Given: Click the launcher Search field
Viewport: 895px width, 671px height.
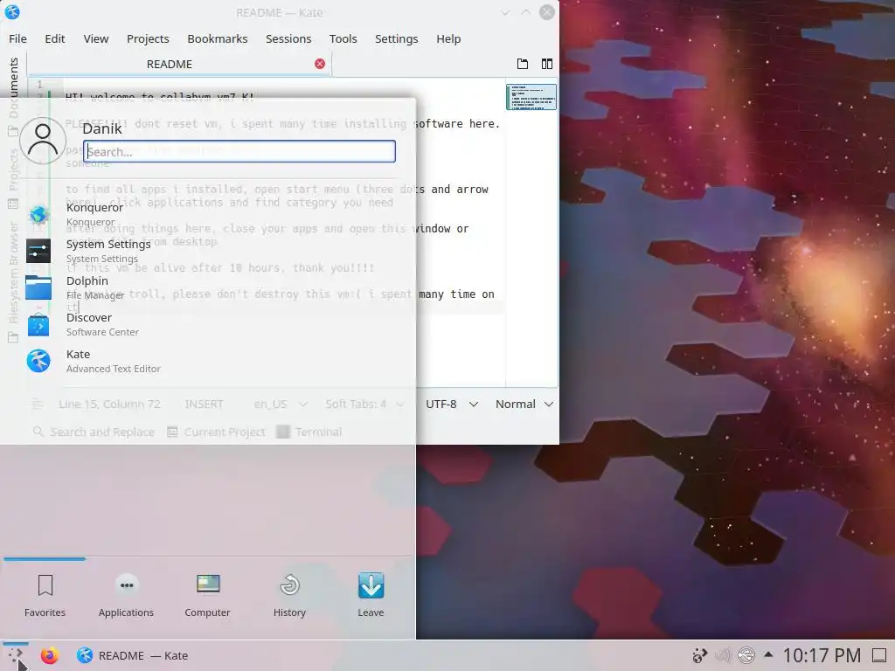Looking at the screenshot, I should [x=239, y=151].
